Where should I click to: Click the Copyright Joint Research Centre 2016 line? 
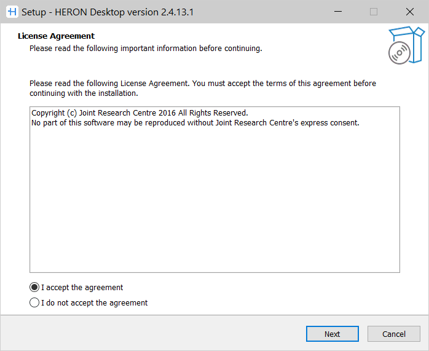139,113
